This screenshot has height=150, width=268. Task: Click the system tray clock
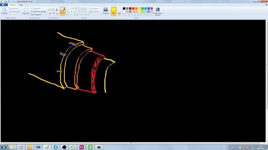tap(260, 147)
